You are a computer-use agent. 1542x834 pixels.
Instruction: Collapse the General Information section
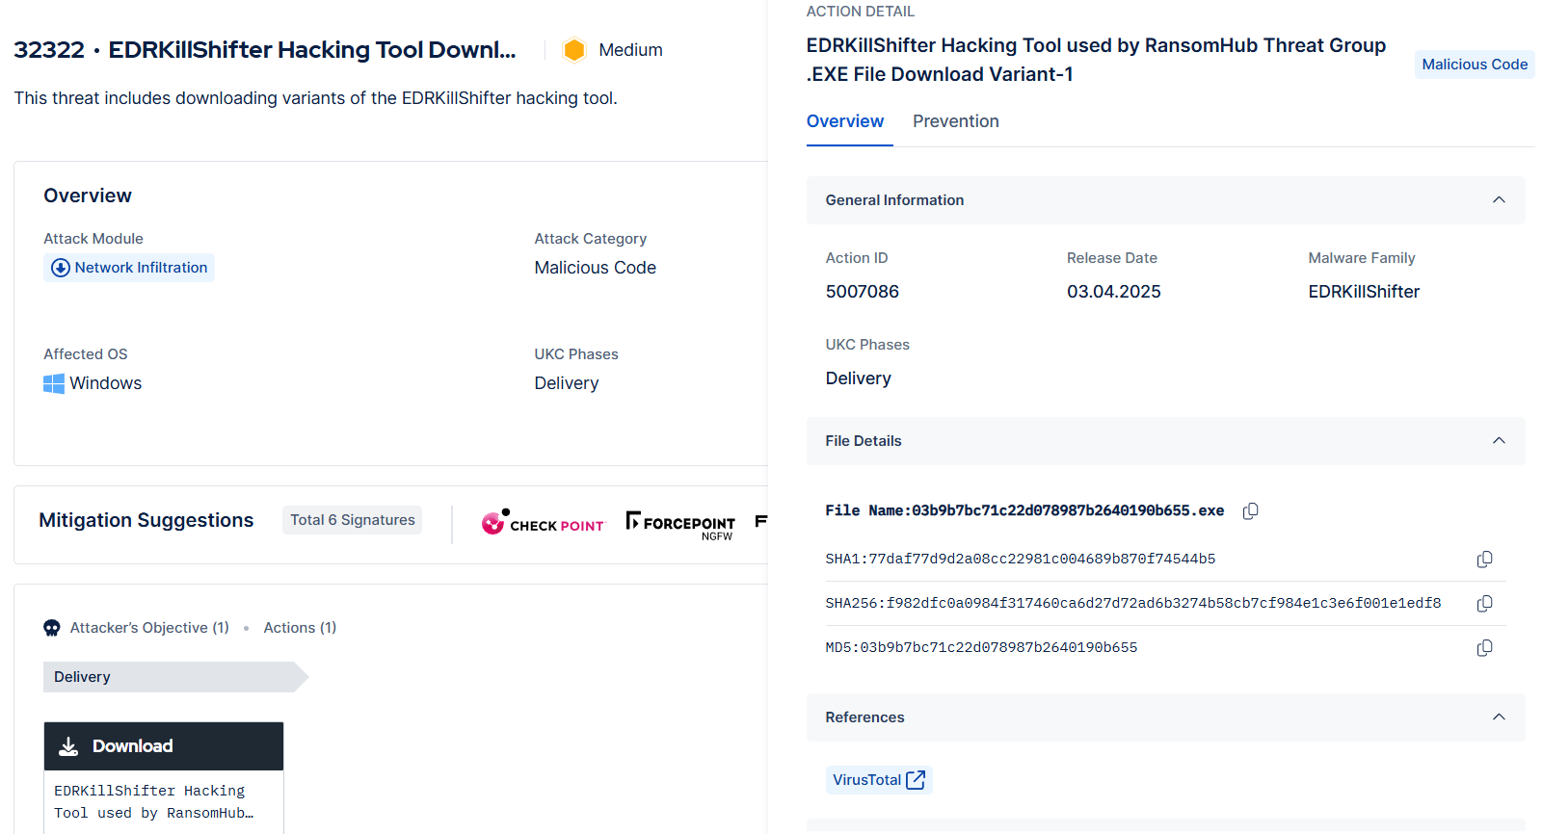[x=1499, y=200]
